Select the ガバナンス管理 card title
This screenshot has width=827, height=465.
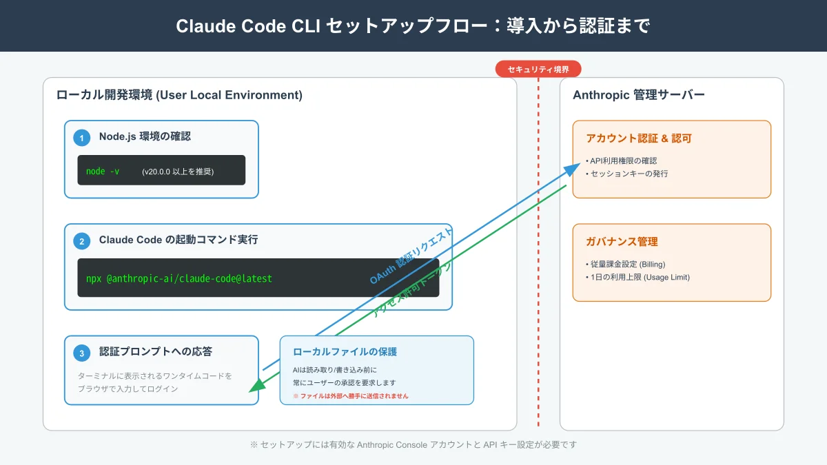pos(622,242)
